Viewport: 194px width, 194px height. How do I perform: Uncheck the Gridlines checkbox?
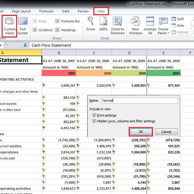35,30
